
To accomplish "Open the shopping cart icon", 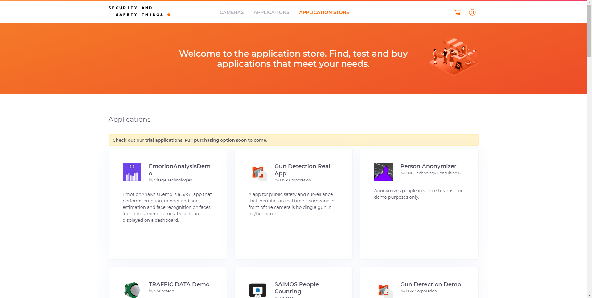I will coord(457,12).
